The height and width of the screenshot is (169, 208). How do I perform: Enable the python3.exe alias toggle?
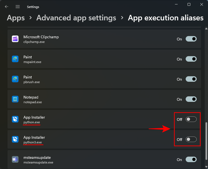coord(191,139)
